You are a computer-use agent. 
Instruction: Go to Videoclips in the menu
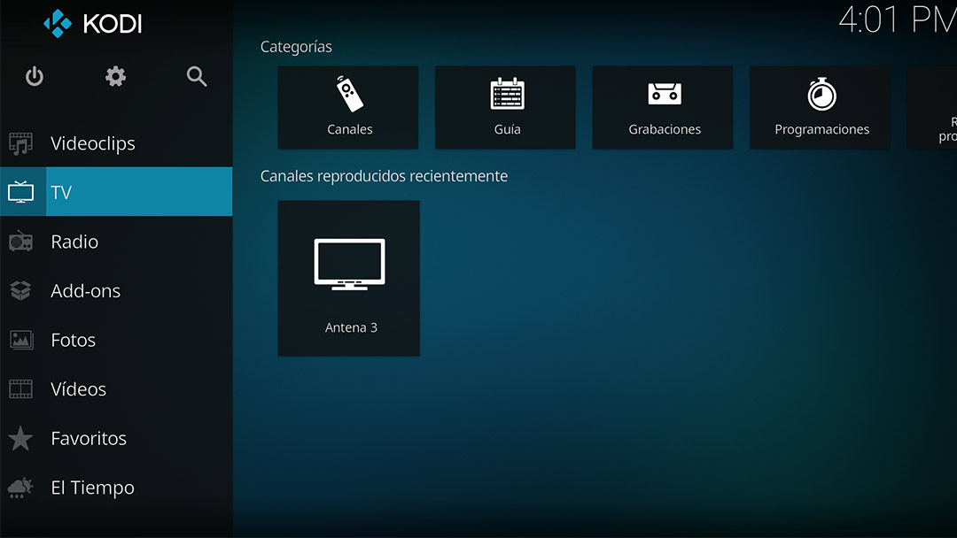pos(93,143)
